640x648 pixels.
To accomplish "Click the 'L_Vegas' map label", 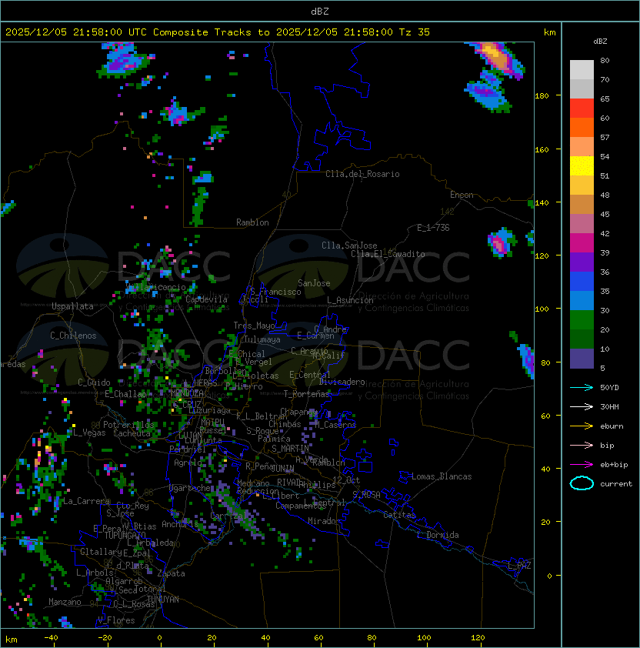I will click(89, 433).
